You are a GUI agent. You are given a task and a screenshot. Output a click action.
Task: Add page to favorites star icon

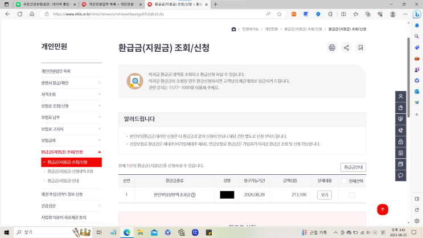pyautogui.click(x=279, y=14)
